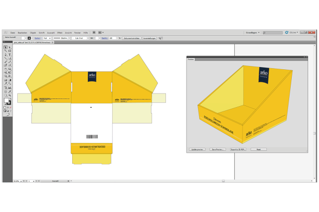Select the Line Segment tool
Image resolution: width=319 pixels, height=212 pixels.
(5, 58)
